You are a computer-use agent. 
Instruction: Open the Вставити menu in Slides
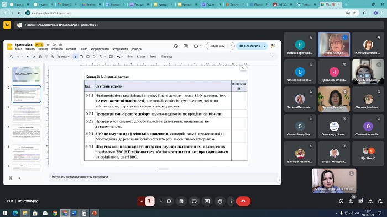point(57,49)
